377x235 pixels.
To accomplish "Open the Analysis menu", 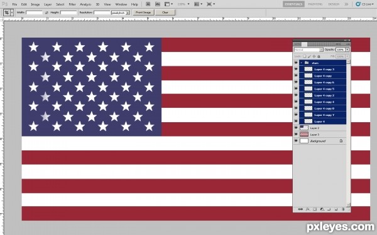I will pos(85,4).
